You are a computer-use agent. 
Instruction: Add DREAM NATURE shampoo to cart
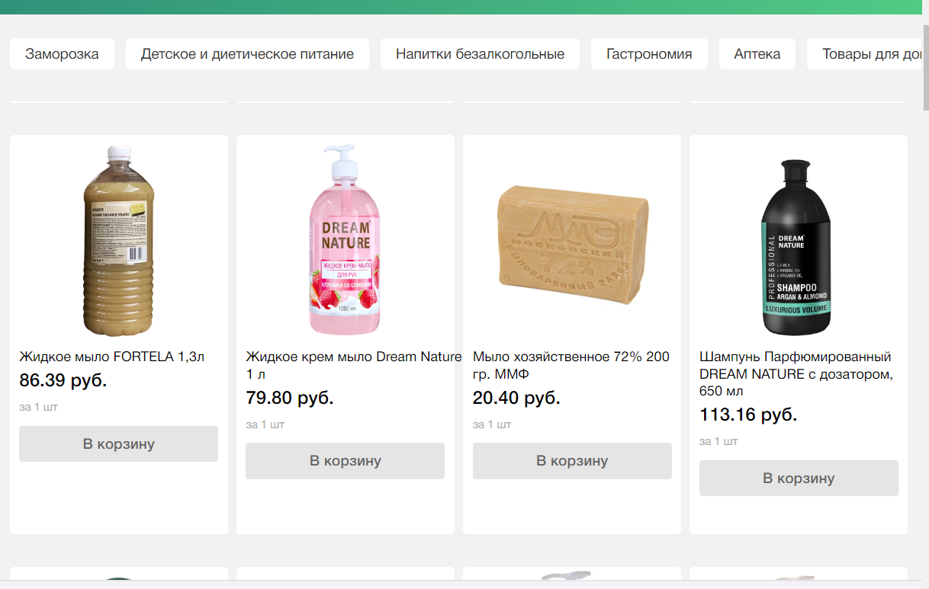click(799, 478)
